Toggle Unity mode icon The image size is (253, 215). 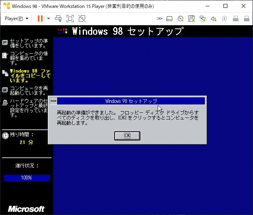point(82,19)
